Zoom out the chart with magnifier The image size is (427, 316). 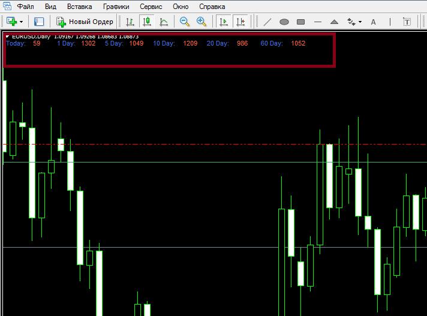185,22
